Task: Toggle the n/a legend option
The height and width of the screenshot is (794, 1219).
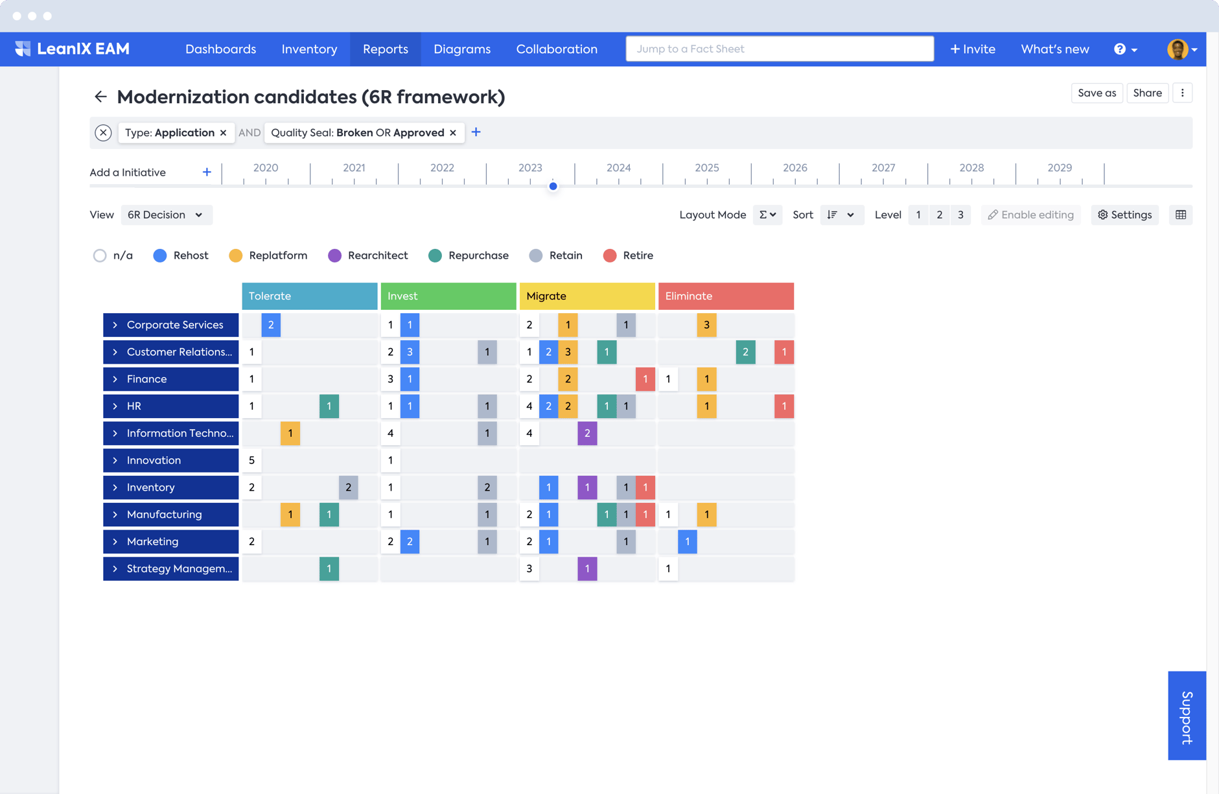Action: click(x=113, y=255)
